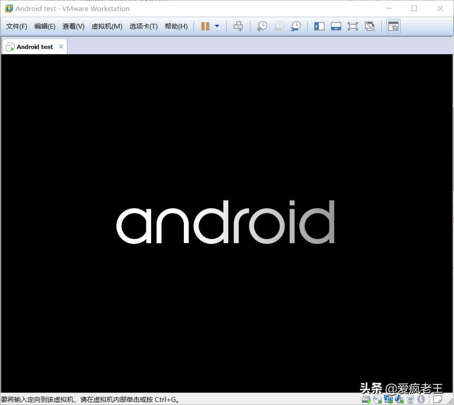This screenshot has width=454, height=405.
Task: Maximize the VMware Workstation window
Action: (414, 8)
